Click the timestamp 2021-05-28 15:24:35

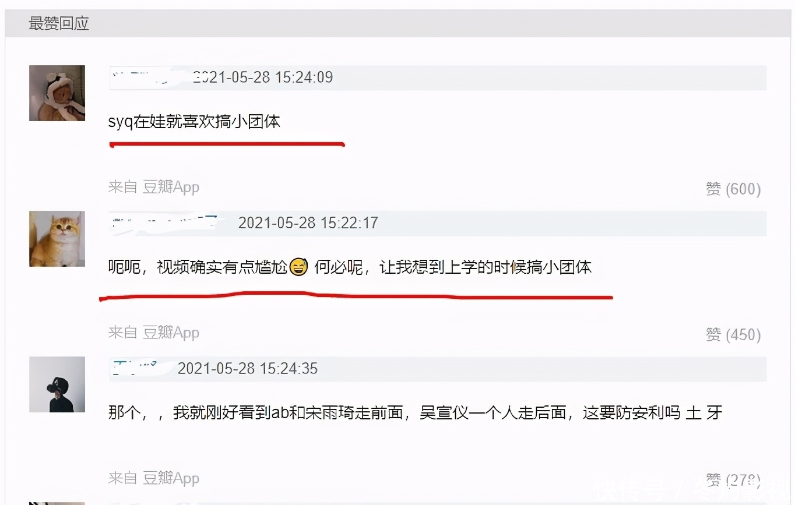(x=248, y=368)
